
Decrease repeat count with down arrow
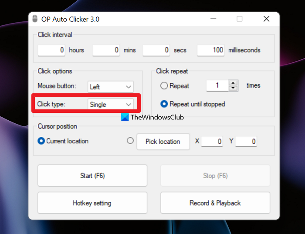point(234,88)
